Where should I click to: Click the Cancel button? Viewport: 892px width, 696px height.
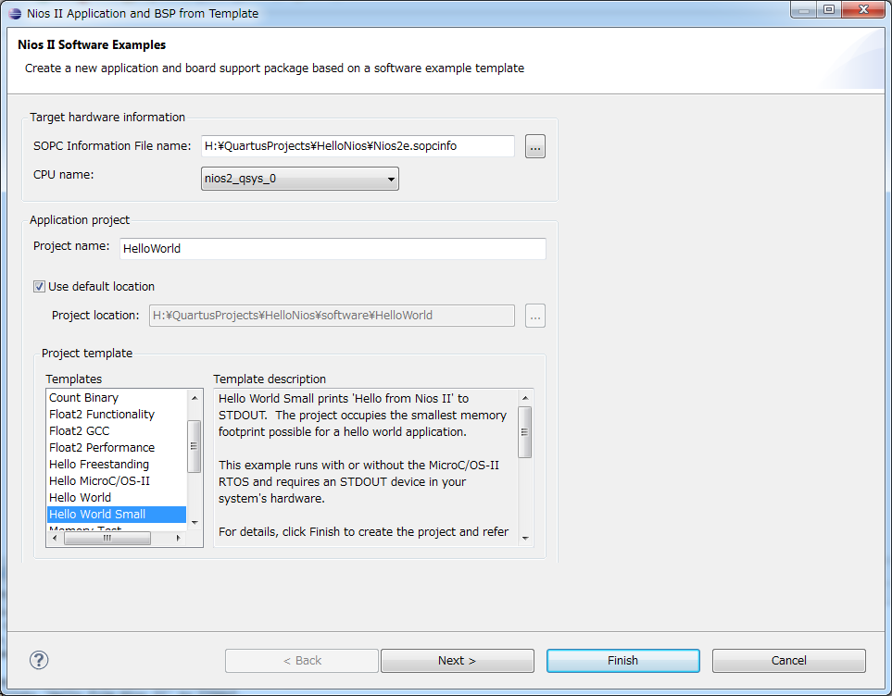(789, 661)
